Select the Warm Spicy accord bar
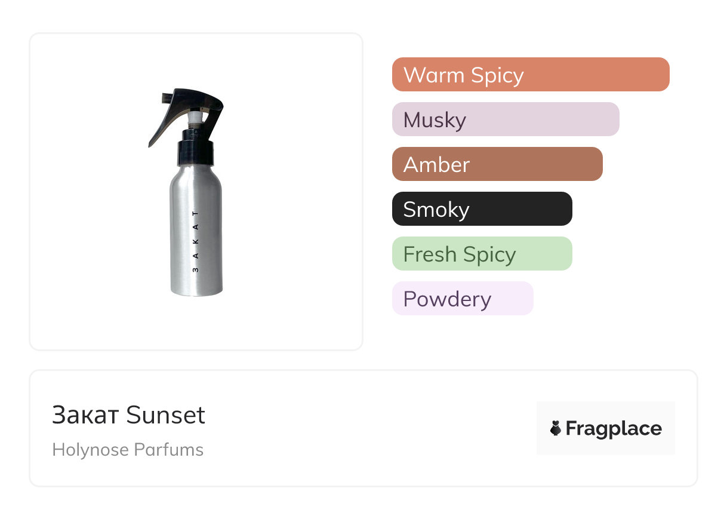This screenshot has height=516, width=727. pos(530,75)
